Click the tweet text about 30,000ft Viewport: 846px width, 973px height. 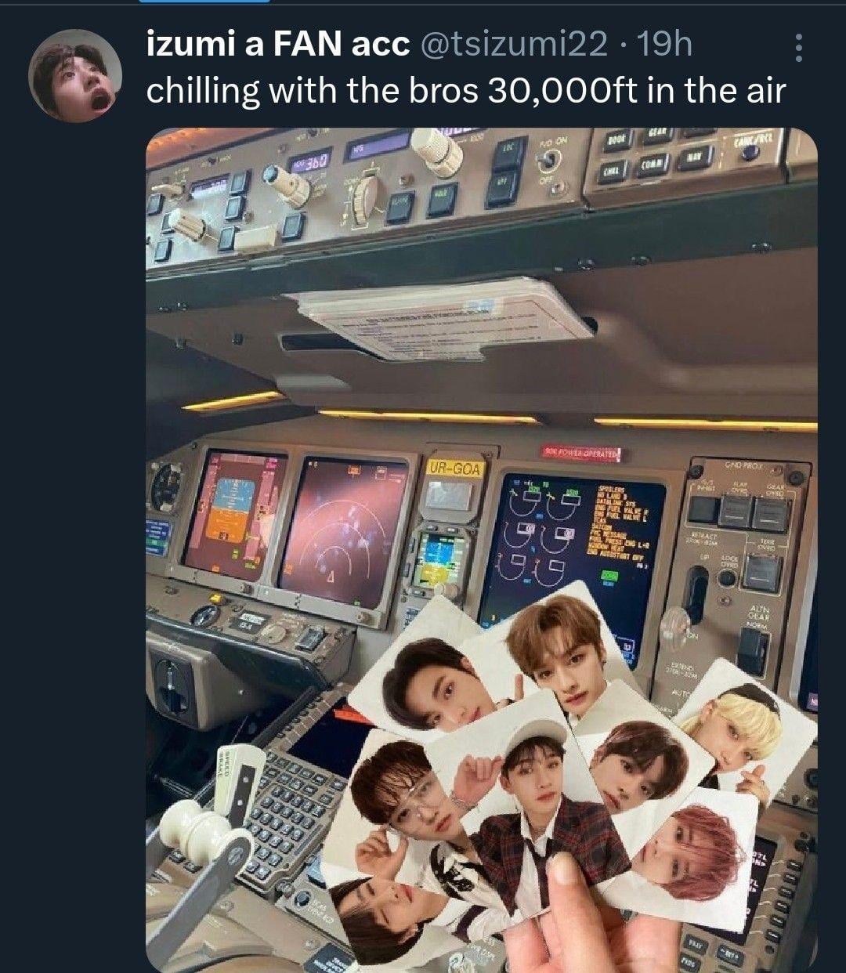click(466, 91)
